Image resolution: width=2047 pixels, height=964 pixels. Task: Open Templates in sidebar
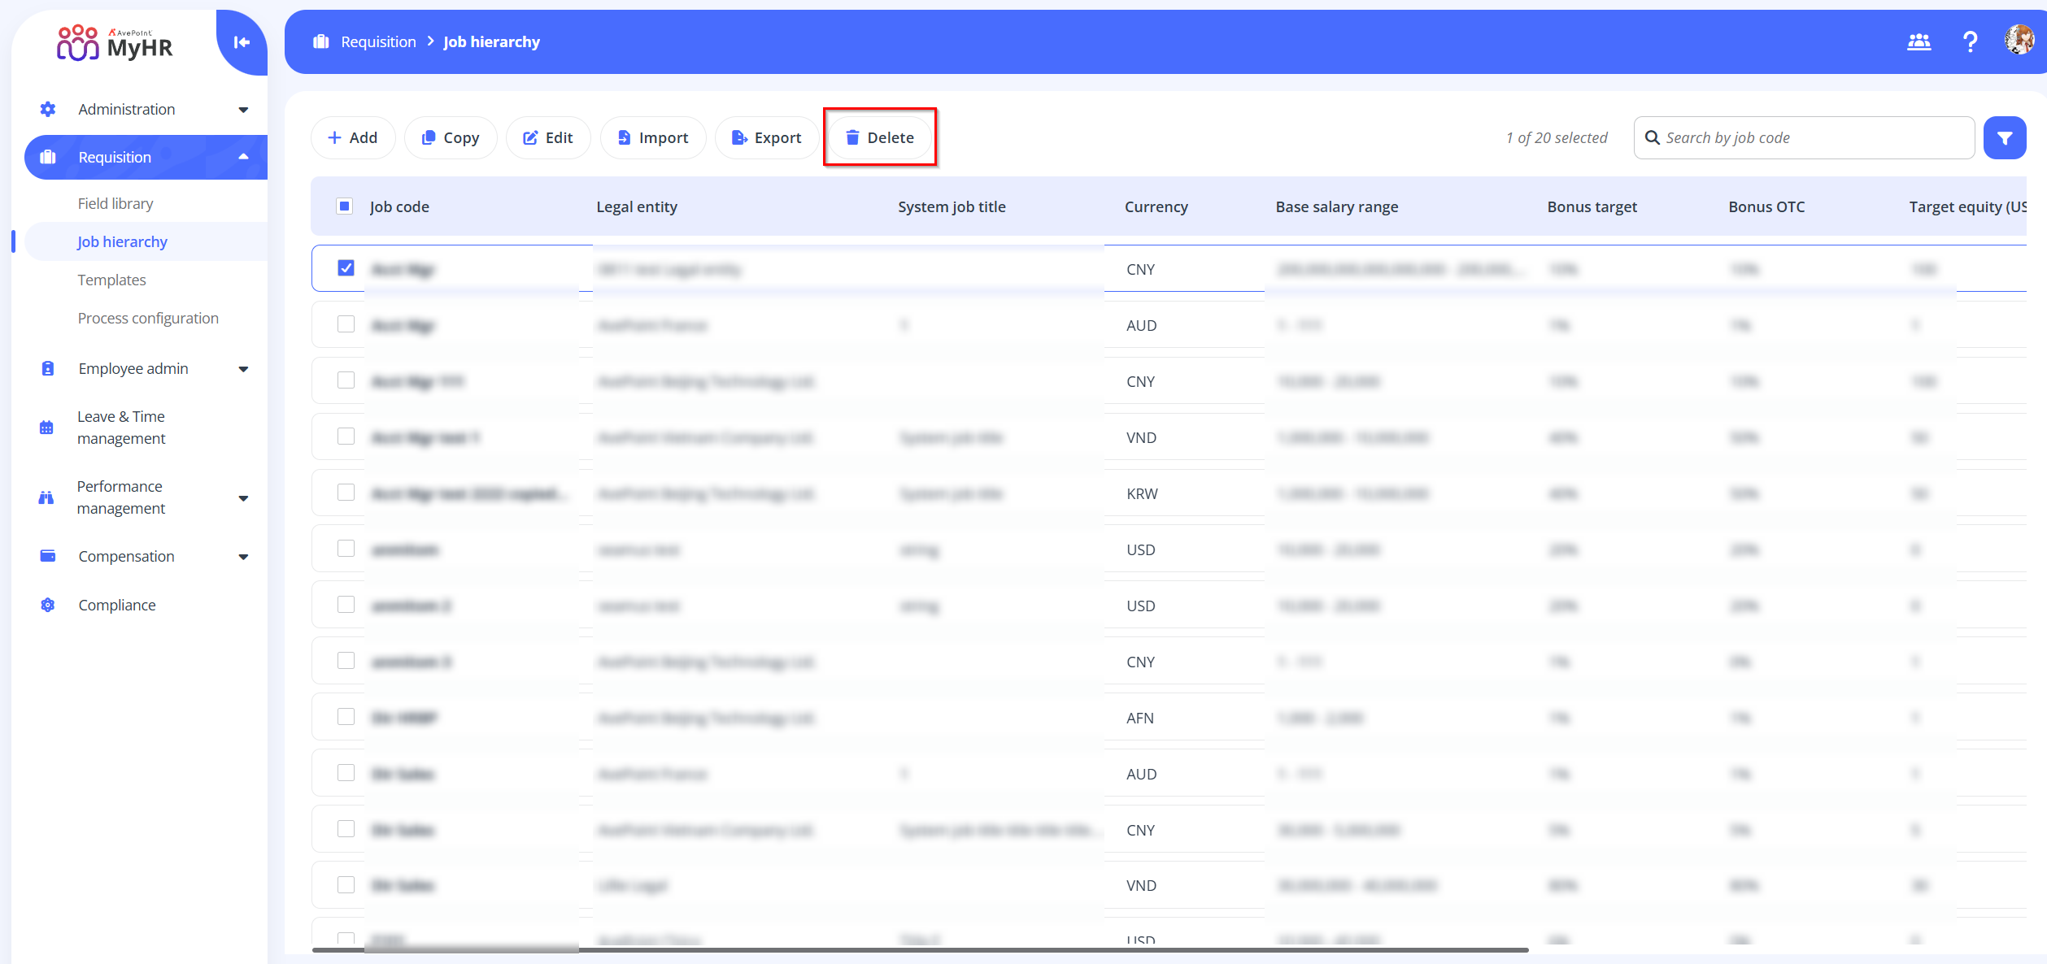pyautogui.click(x=111, y=280)
